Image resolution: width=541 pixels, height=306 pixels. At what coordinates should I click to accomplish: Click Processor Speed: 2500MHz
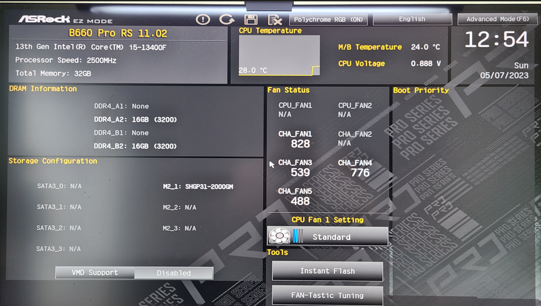pyautogui.click(x=66, y=60)
